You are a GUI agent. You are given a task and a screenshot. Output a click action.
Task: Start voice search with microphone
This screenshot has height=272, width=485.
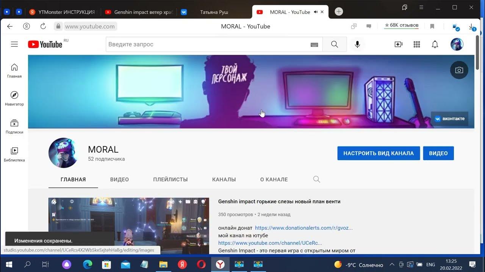(357, 44)
